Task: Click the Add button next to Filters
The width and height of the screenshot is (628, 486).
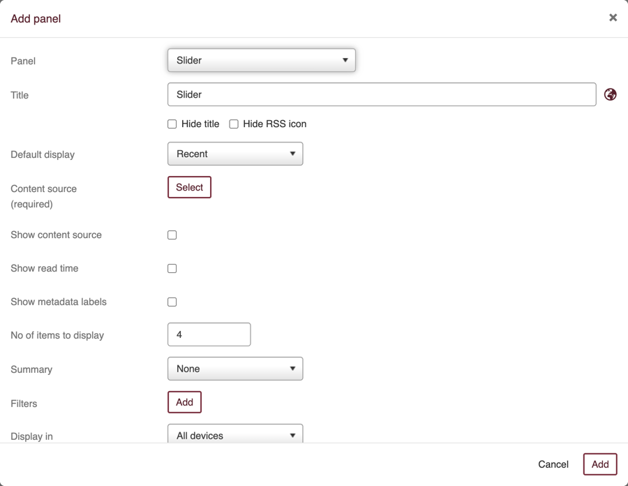Action: coord(184,402)
